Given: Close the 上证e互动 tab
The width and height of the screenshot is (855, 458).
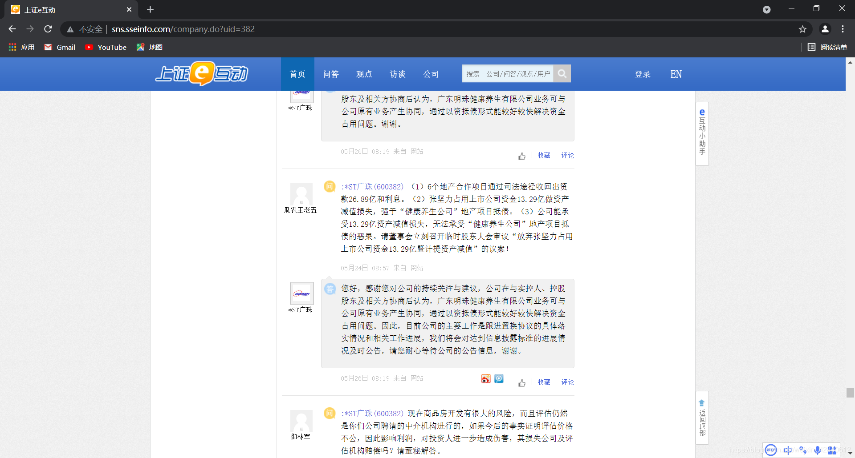Looking at the screenshot, I should tap(129, 10).
